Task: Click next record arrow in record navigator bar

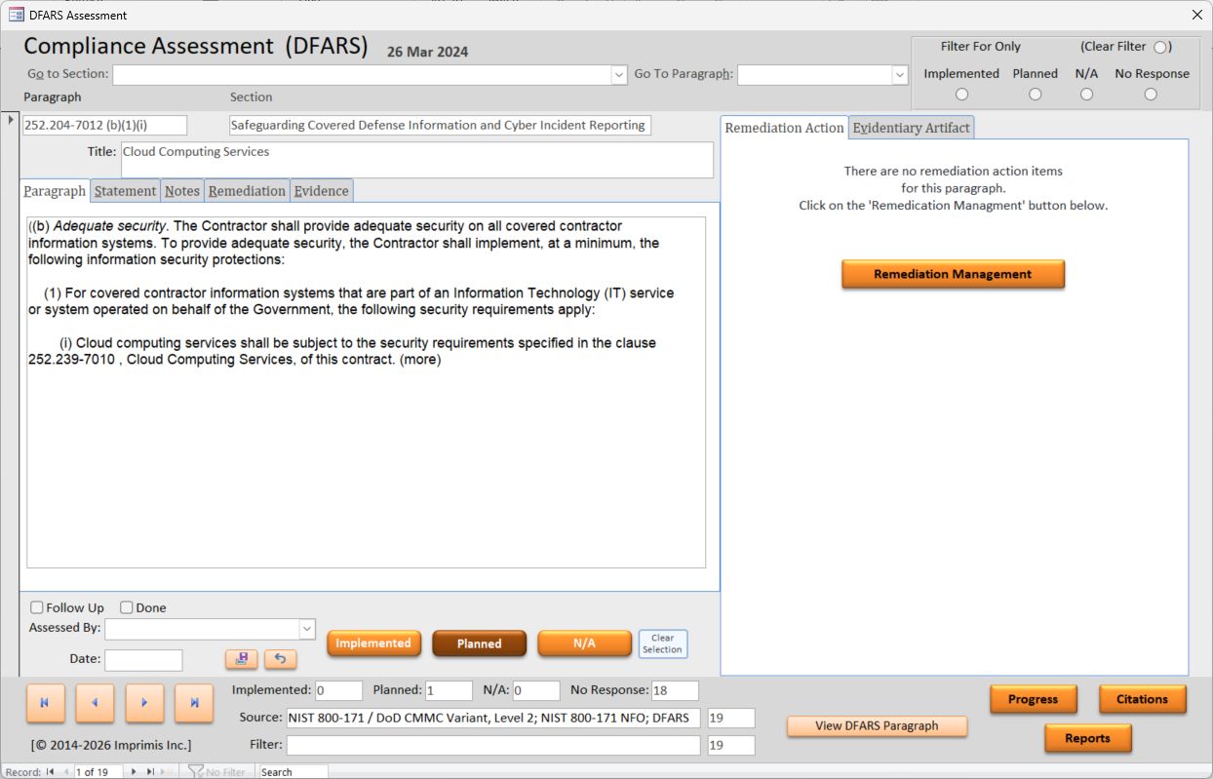Action: (x=134, y=772)
